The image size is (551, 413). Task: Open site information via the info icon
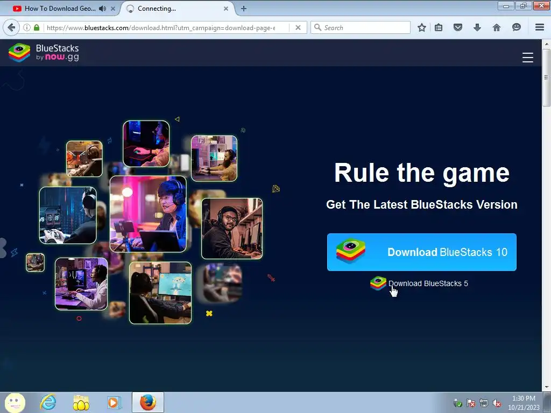pyautogui.click(x=27, y=27)
